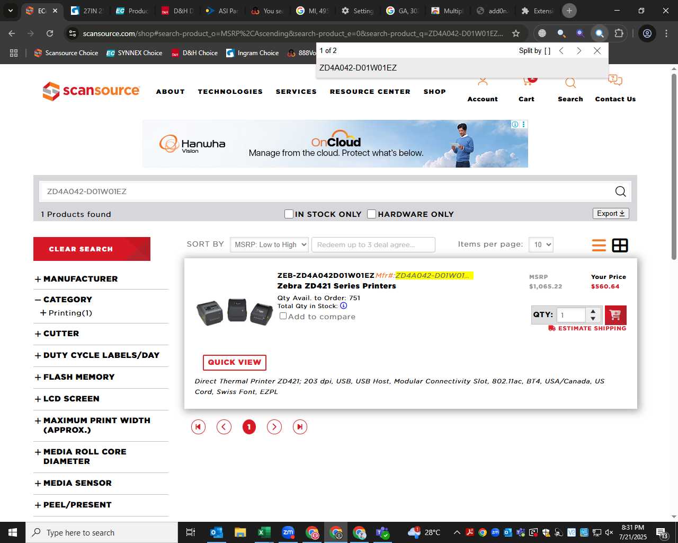Screen dimensions: 678x543
Task: Open Chrome profile avatar
Action: 647,33
